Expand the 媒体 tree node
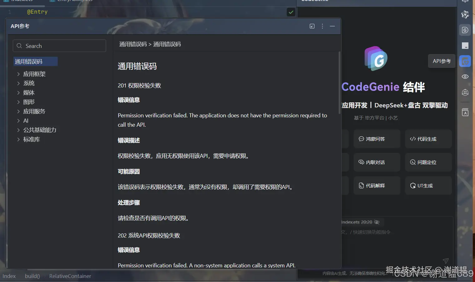This screenshot has width=475, height=282. (x=18, y=93)
